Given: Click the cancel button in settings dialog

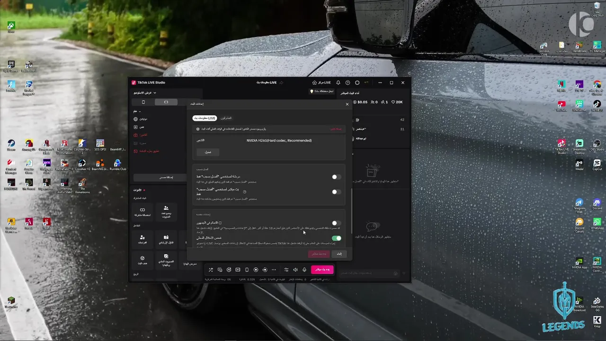Looking at the screenshot, I should click(339, 254).
